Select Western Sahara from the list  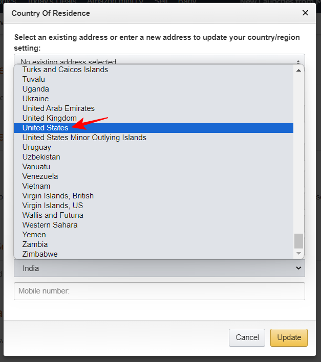point(50,225)
